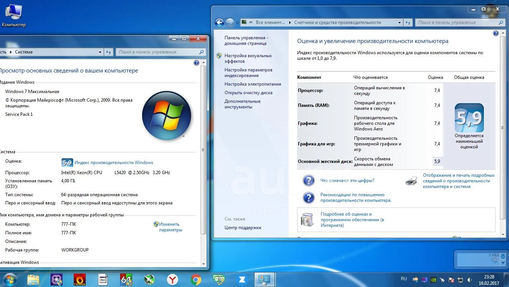Open the FPS monitor tray icon
509x287 pixels.
click(424, 280)
